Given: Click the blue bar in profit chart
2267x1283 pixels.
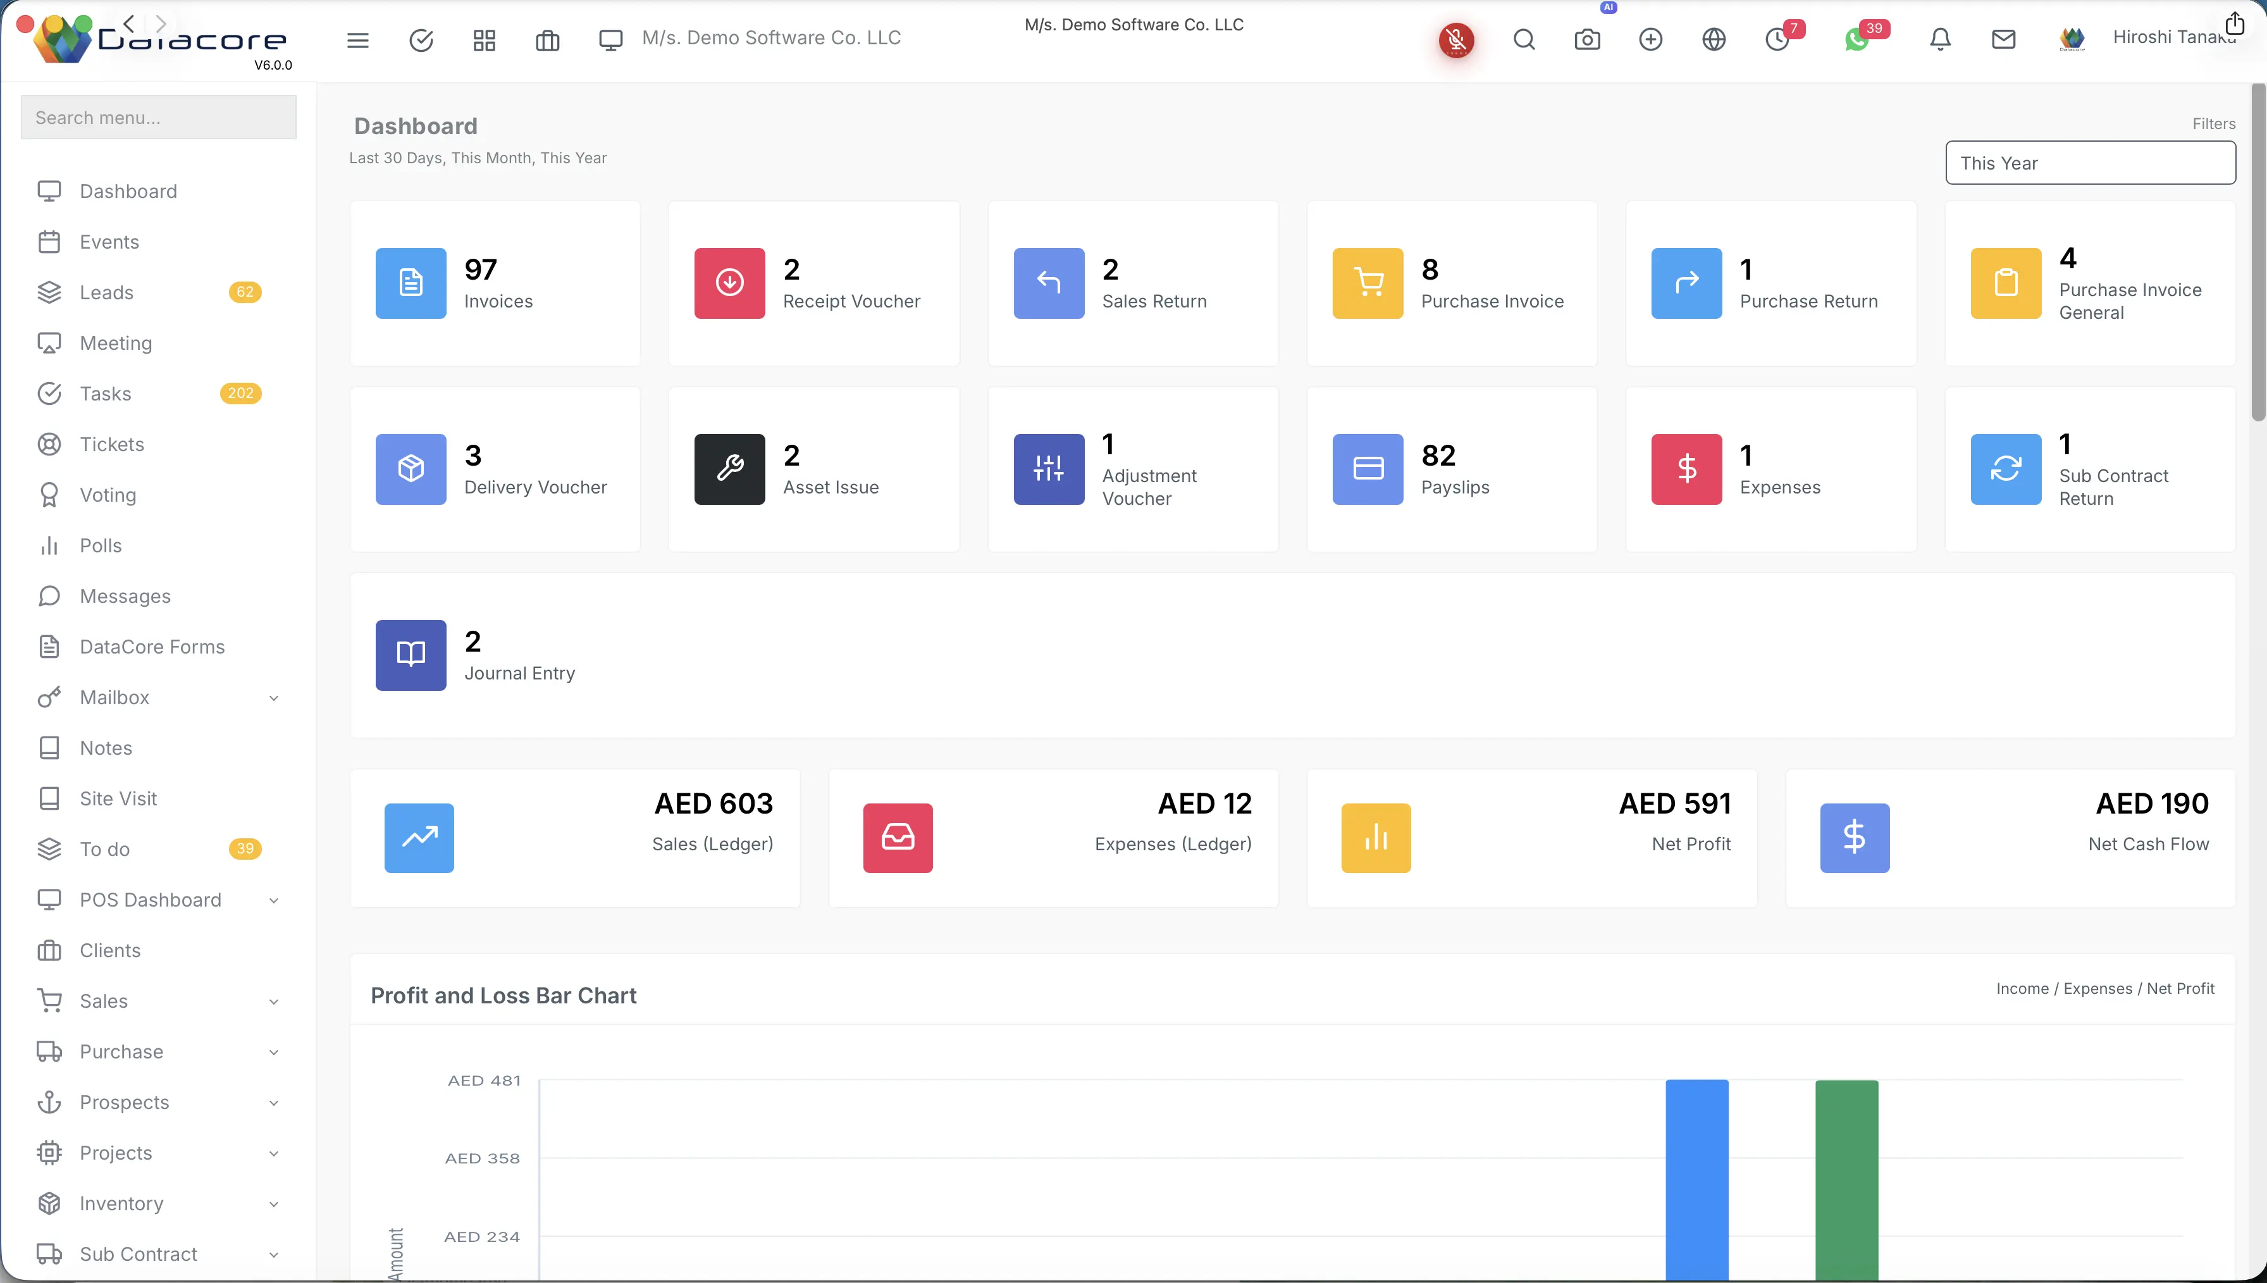Looking at the screenshot, I should click(x=1697, y=1180).
